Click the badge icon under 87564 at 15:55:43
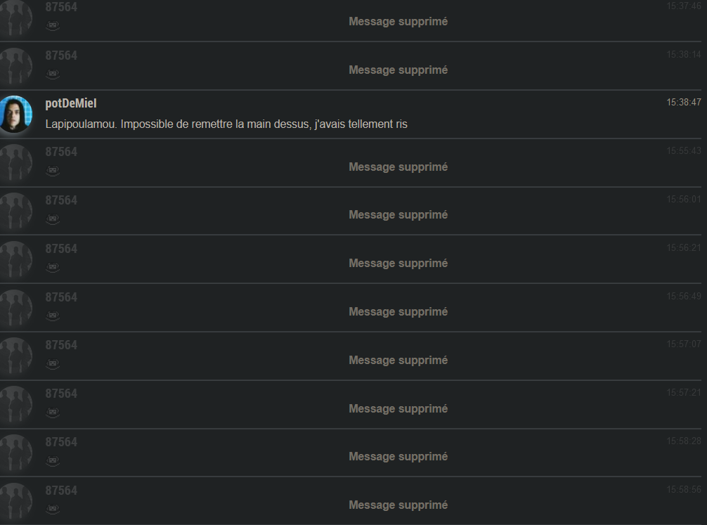This screenshot has height=525, width=707. (53, 171)
